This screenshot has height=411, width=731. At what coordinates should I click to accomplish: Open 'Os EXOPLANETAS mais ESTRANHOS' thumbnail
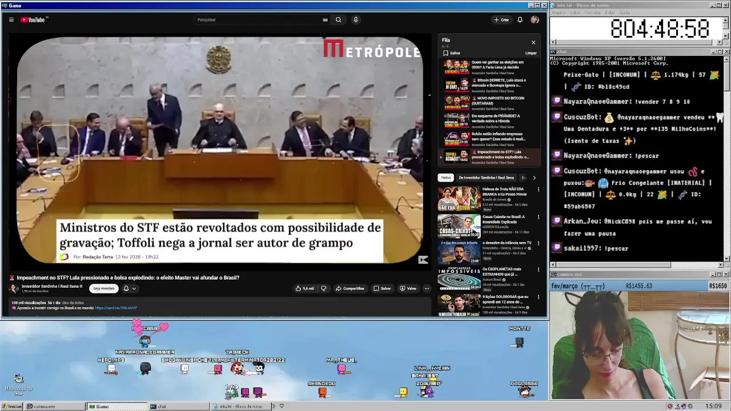pos(459,279)
